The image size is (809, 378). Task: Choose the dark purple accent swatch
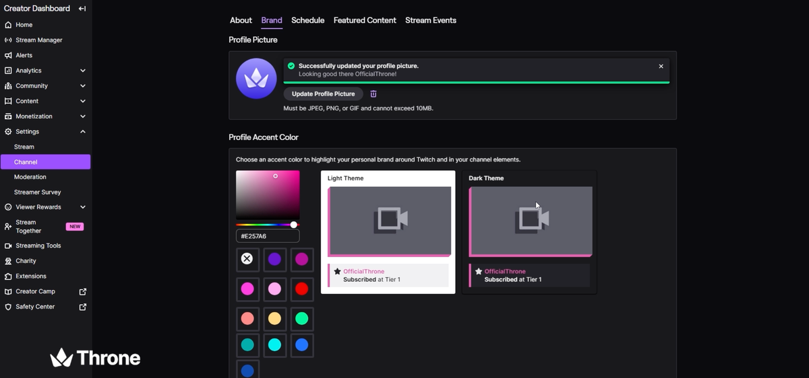[274, 259]
